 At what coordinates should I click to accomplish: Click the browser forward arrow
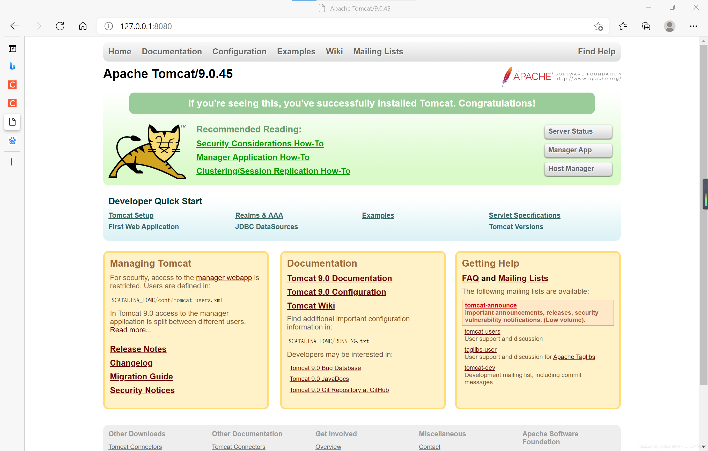click(x=37, y=26)
